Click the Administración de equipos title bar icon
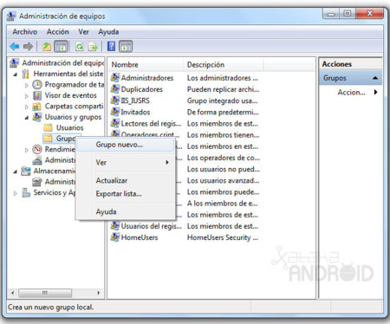This screenshot has height=324, width=390. tap(11, 16)
